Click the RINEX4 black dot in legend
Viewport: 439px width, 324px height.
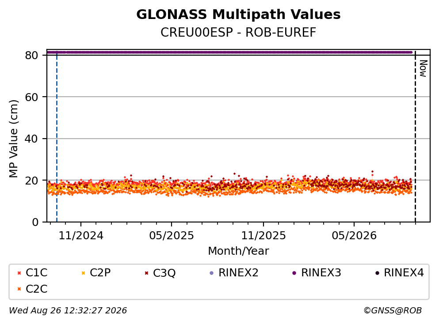coord(377,273)
